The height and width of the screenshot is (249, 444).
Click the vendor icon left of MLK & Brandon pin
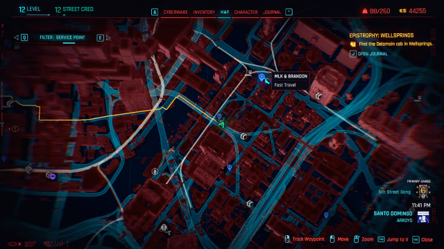(249, 73)
